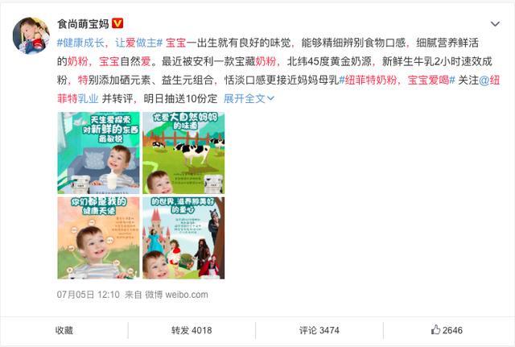Screen dimensions: 515x347
Task: Open the 健康天使 baby thumbnail
Action: pyautogui.click(x=98, y=238)
